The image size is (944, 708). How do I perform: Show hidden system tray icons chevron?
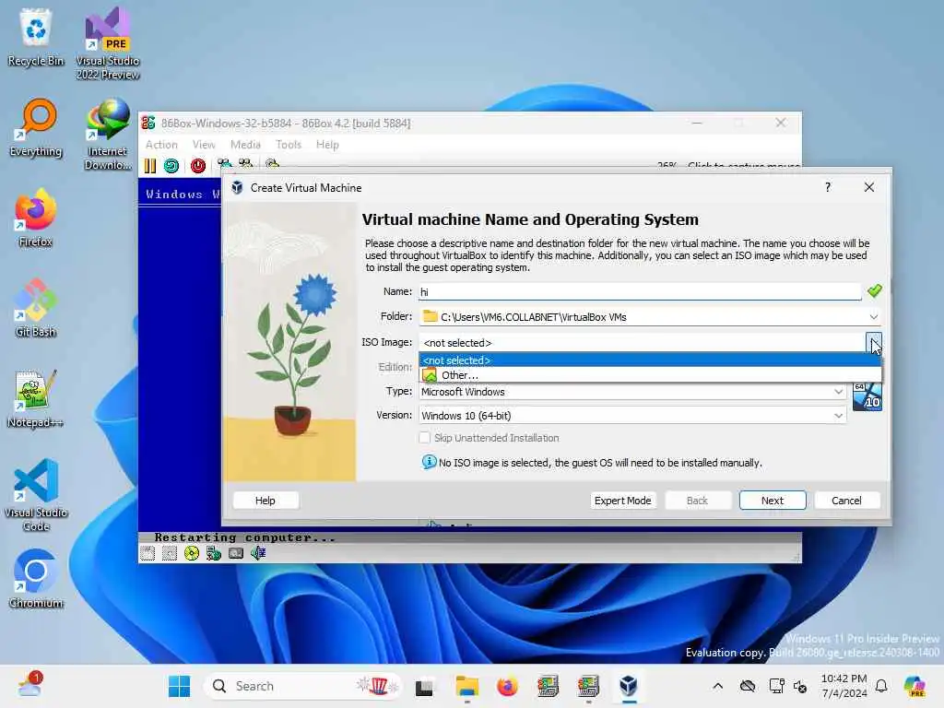click(717, 686)
